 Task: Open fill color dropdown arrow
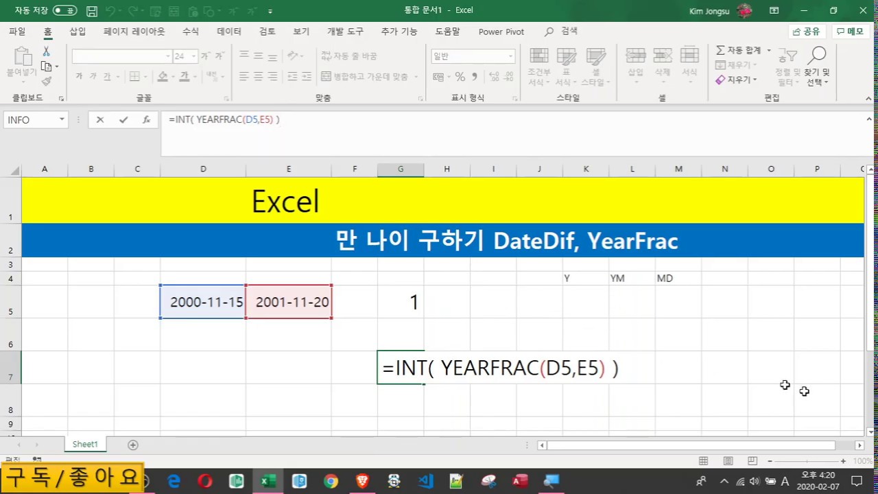point(174,77)
